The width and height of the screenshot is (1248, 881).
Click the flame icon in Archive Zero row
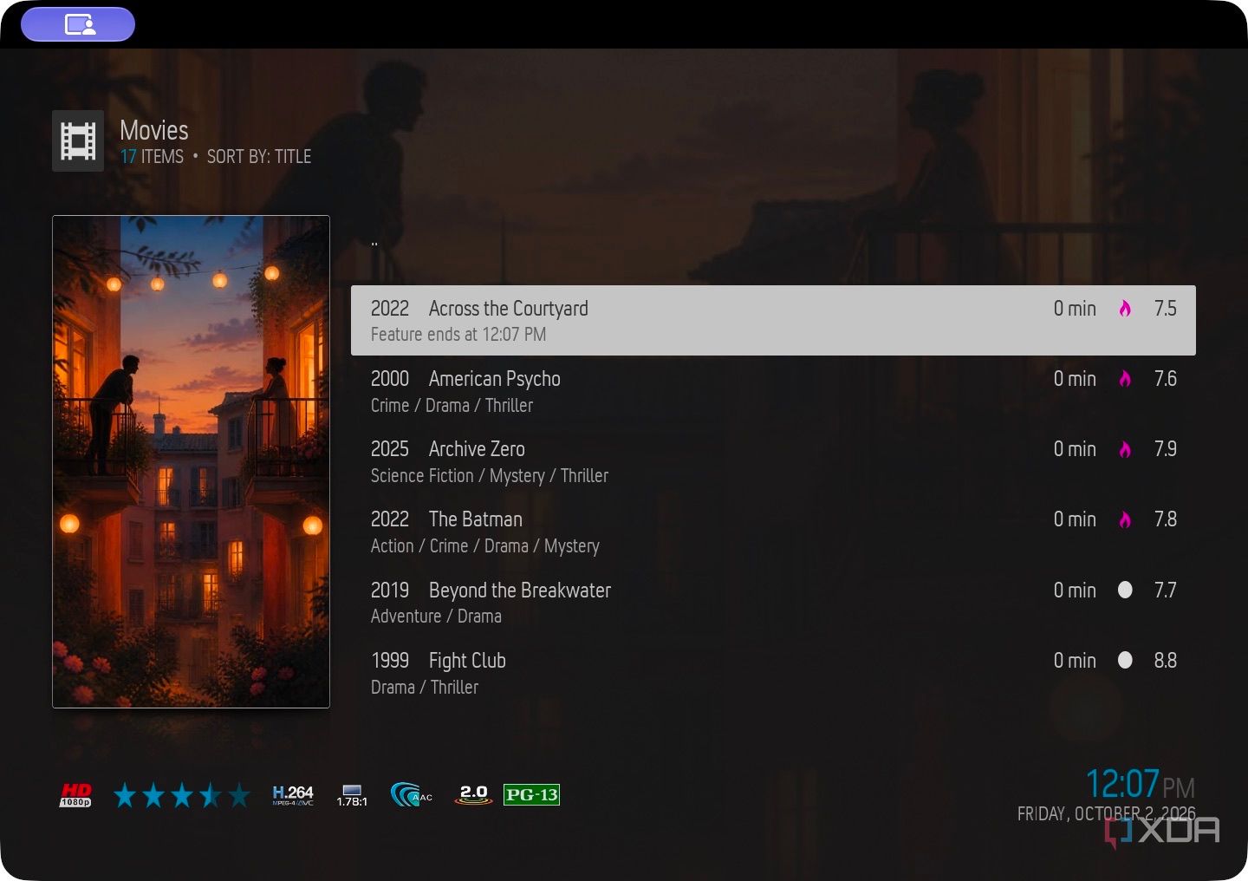tap(1125, 449)
